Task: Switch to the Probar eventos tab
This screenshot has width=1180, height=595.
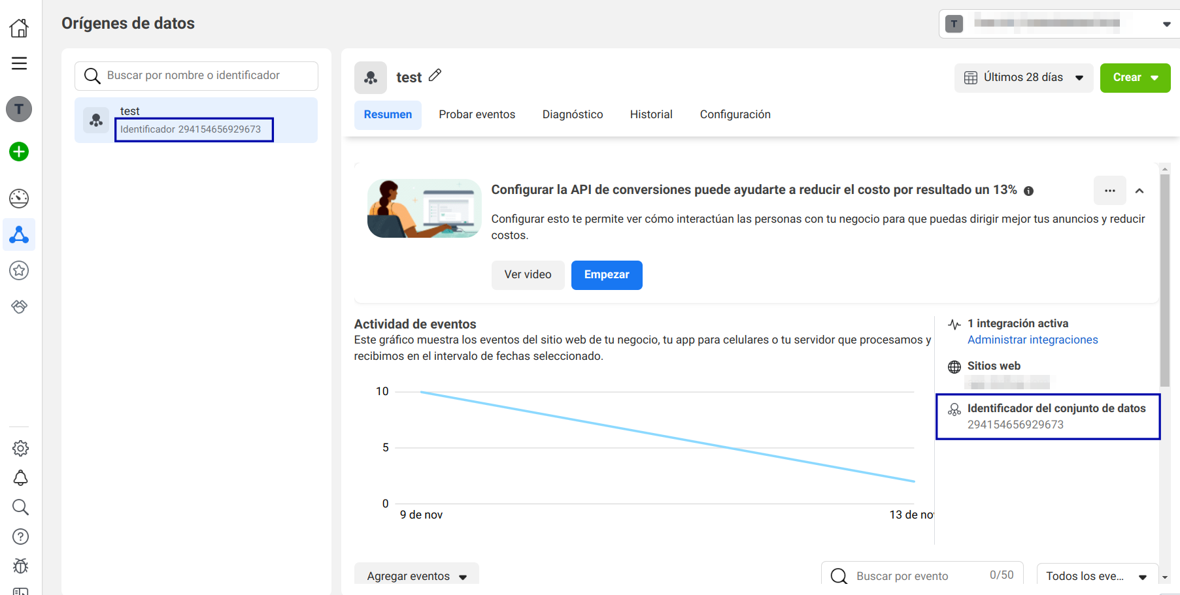Action: point(477,115)
